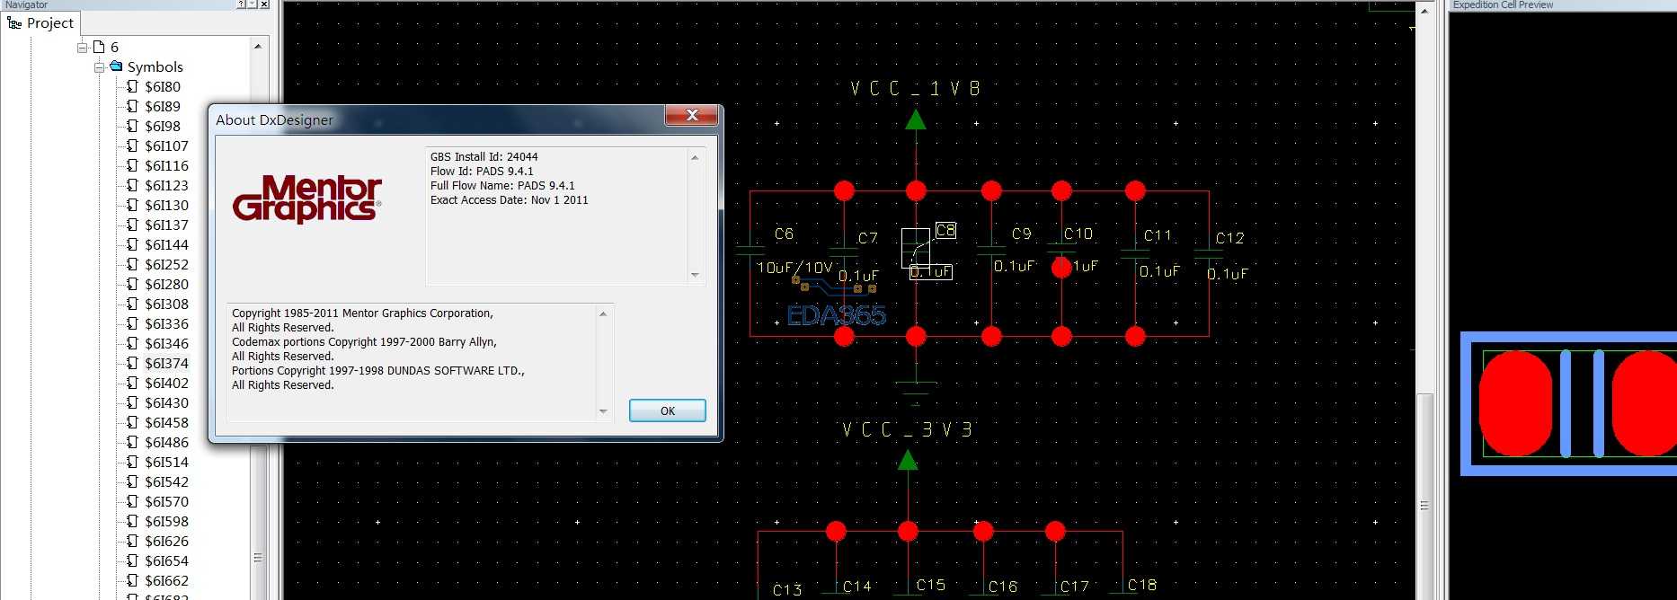The height and width of the screenshot is (600, 1677).
Task: Select the Project tab in Navigator
Action: pyautogui.click(x=41, y=23)
